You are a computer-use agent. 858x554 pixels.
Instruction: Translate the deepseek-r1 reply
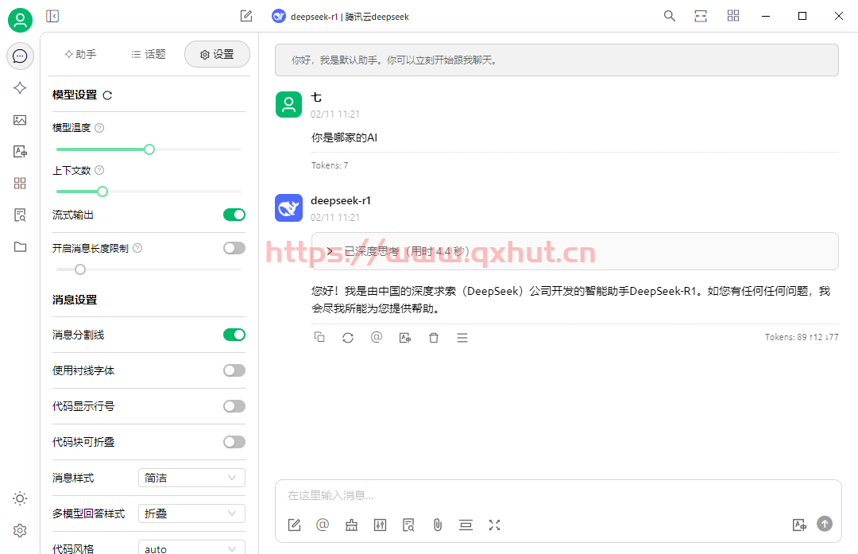[405, 338]
